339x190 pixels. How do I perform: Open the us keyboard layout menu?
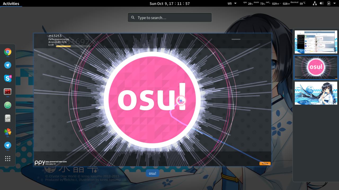[x=232, y=3]
